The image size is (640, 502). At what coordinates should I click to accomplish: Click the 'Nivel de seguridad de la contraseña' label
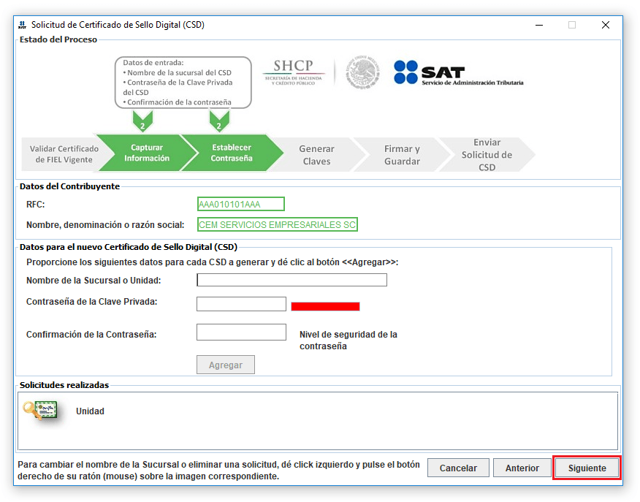coord(348,340)
